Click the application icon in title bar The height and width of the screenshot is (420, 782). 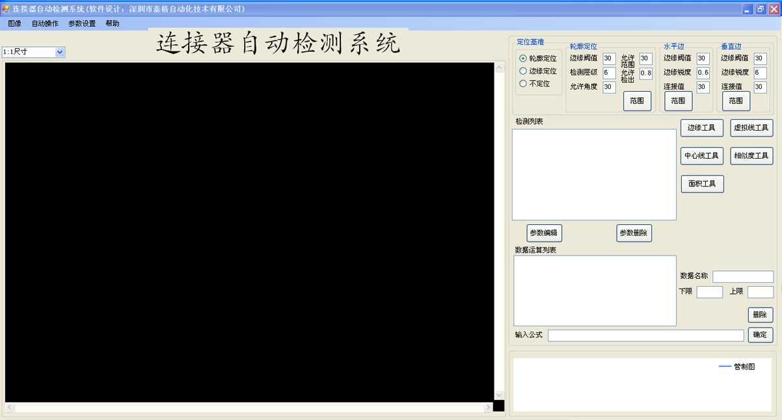(x=6, y=8)
